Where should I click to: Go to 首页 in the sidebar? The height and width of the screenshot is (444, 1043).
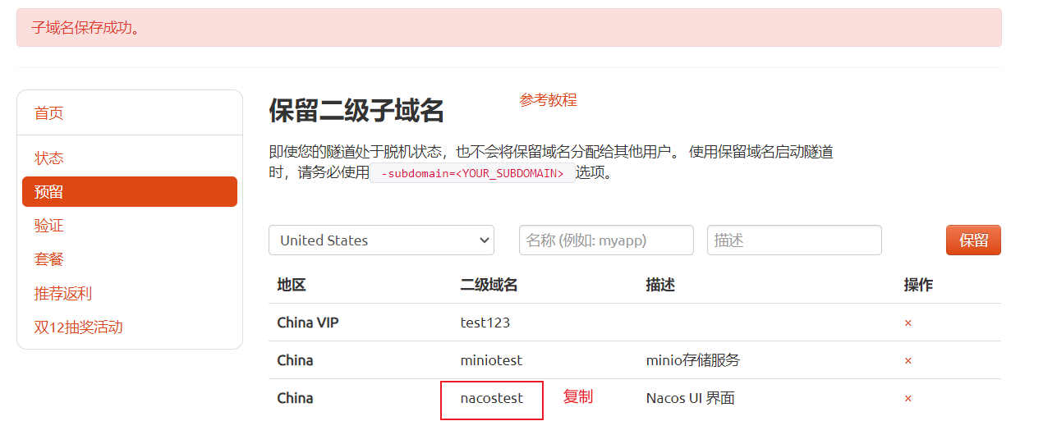[x=48, y=113]
